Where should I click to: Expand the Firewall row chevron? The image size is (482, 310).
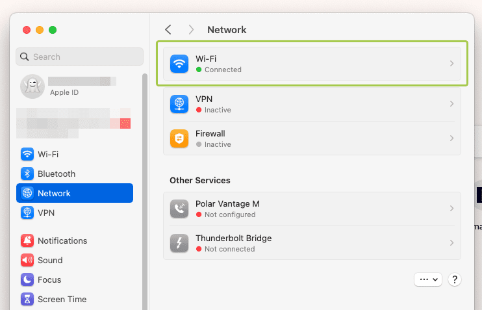click(451, 138)
